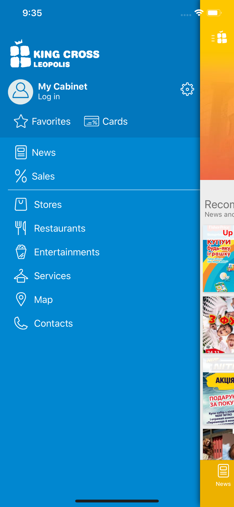Open settings via the gear icon
This screenshot has height=507, width=234.
click(187, 89)
